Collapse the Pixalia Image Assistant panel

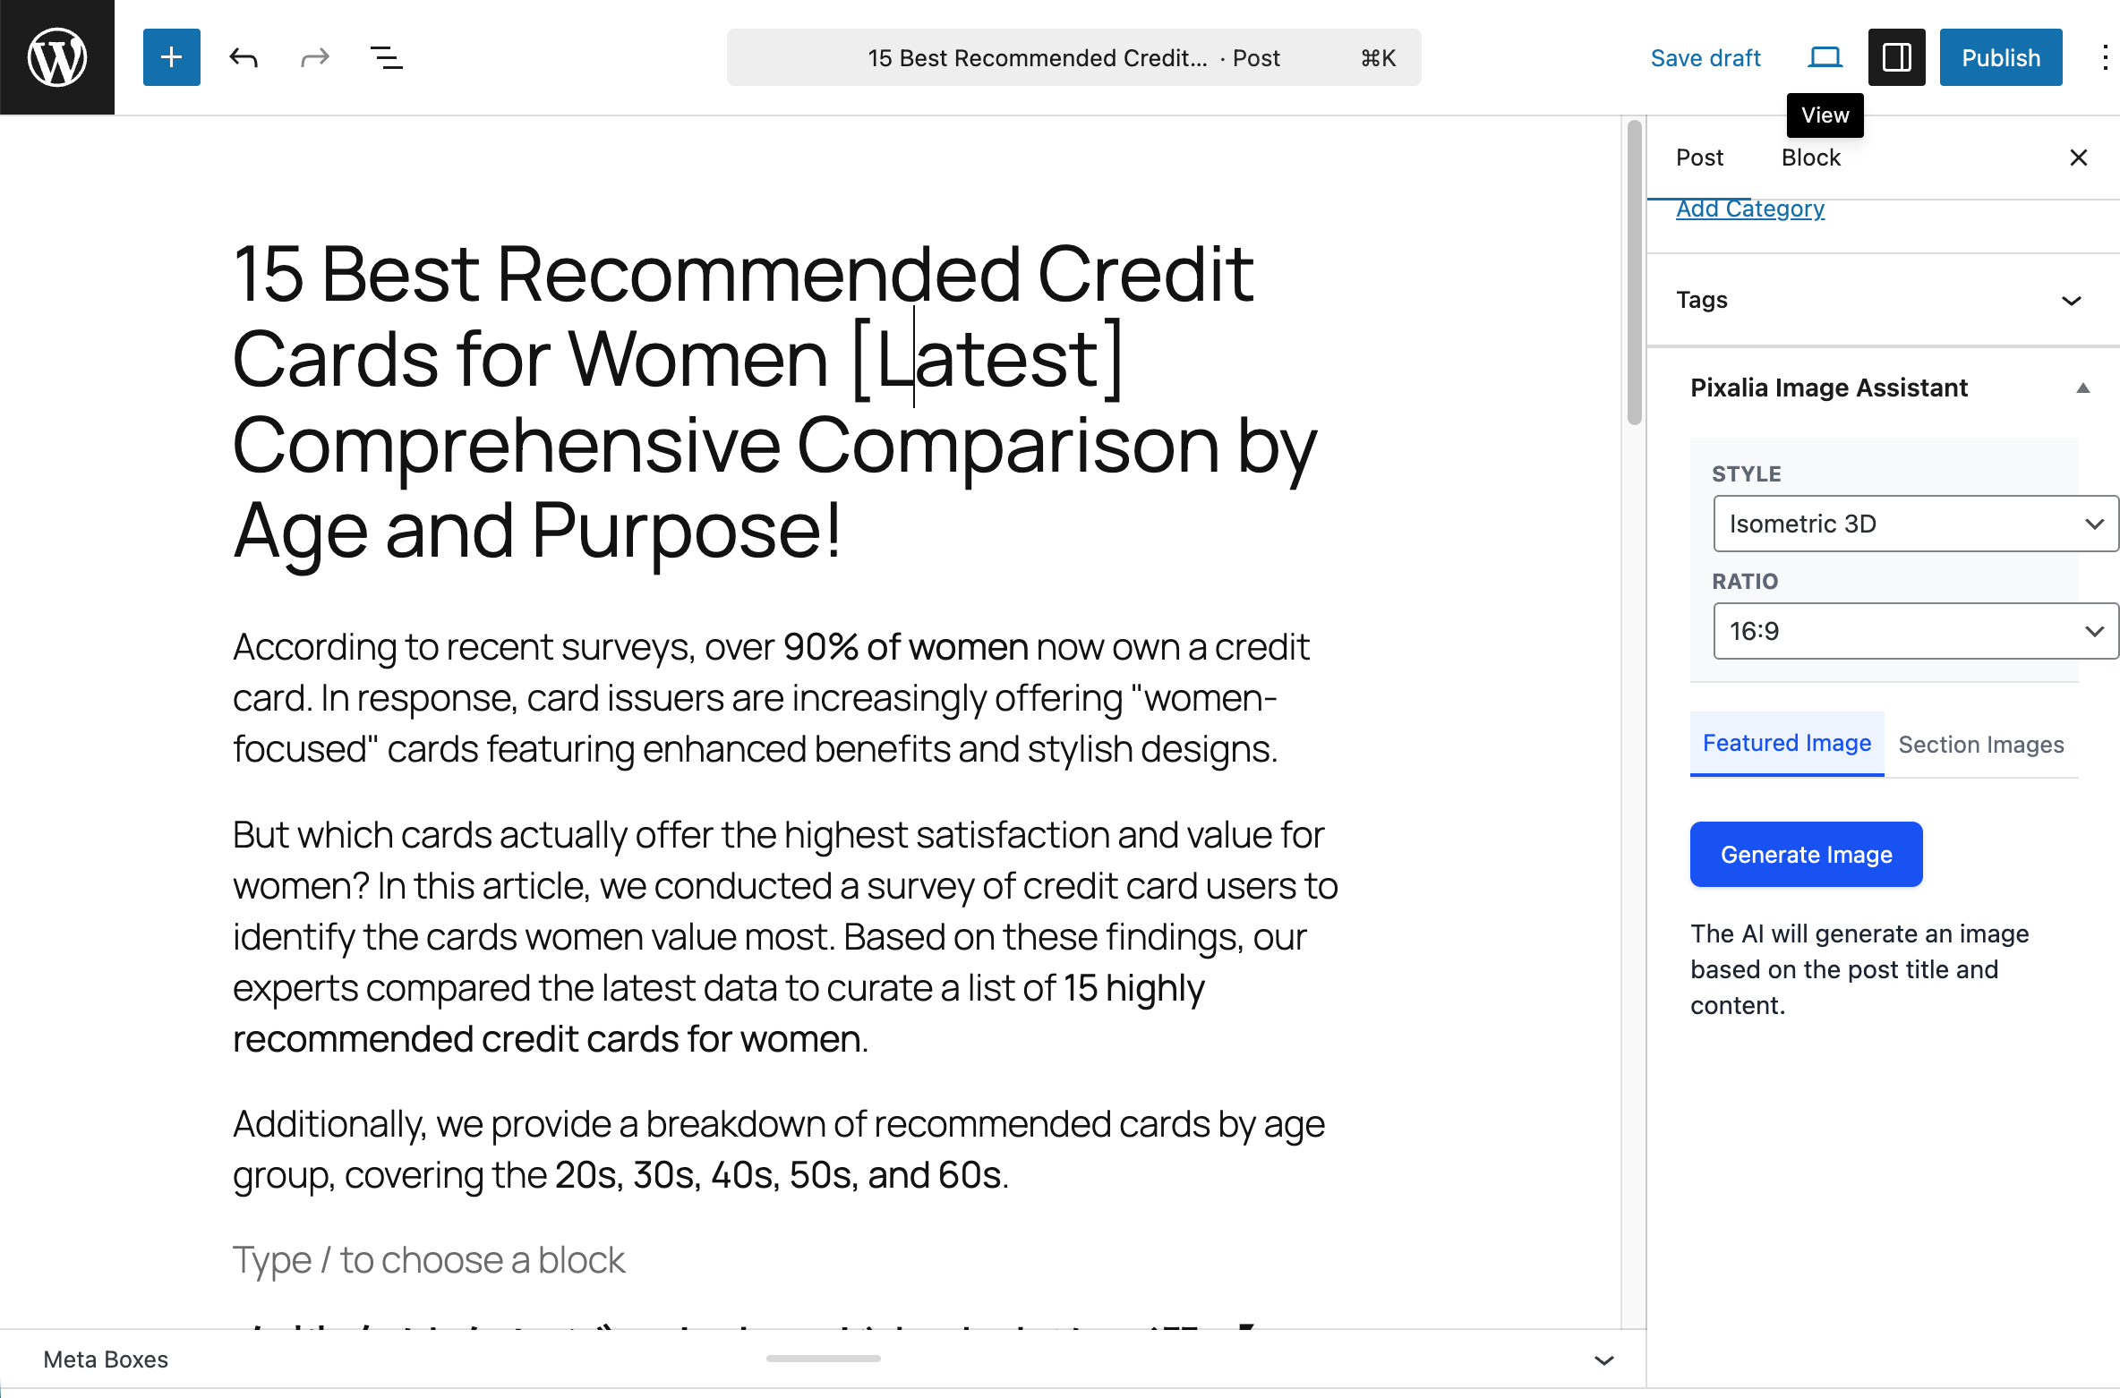pos(2082,388)
